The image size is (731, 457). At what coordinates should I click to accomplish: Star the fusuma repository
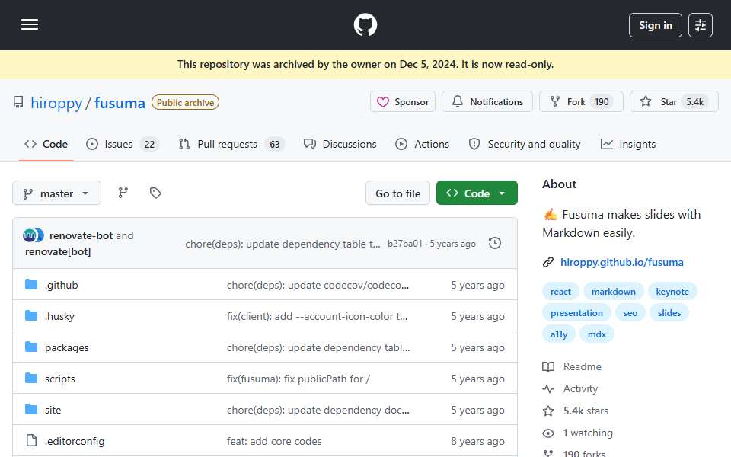674,101
